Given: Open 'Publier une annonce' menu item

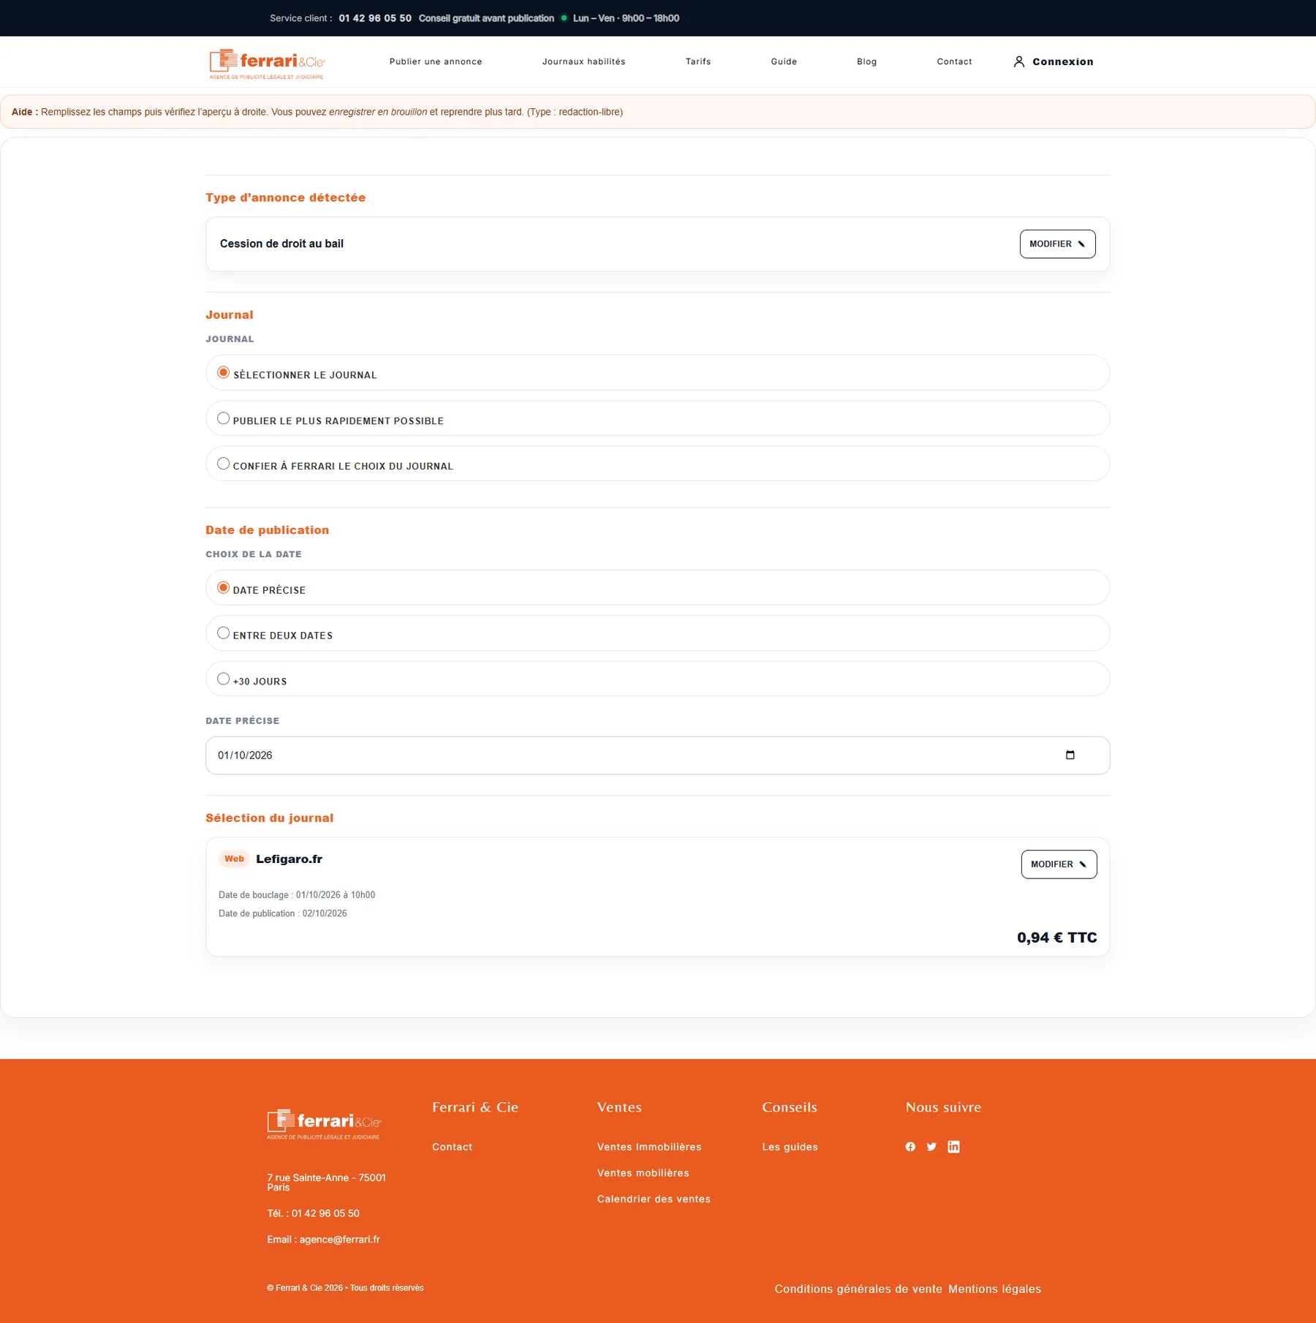Looking at the screenshot, I should (436, 61).
